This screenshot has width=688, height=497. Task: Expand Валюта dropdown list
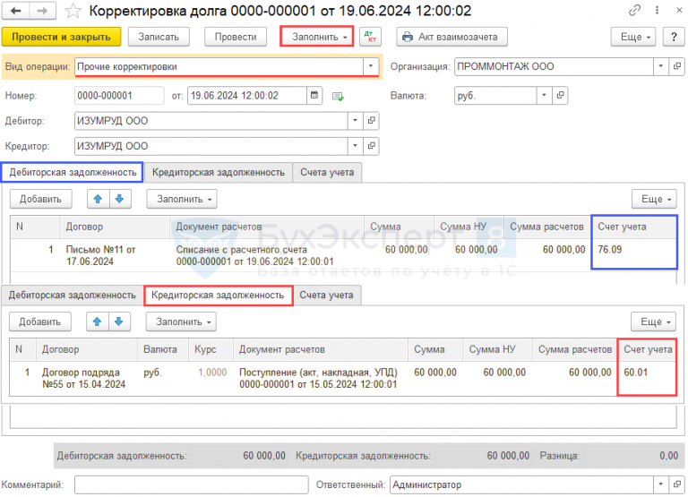click(x=544, y=95)
